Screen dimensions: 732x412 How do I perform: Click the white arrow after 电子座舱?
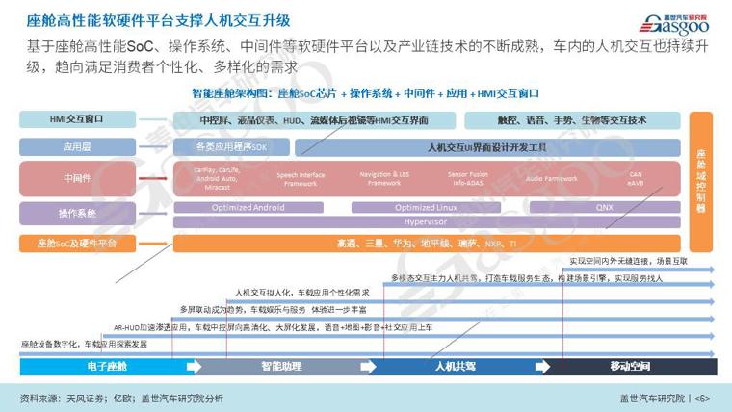[194, 366]
